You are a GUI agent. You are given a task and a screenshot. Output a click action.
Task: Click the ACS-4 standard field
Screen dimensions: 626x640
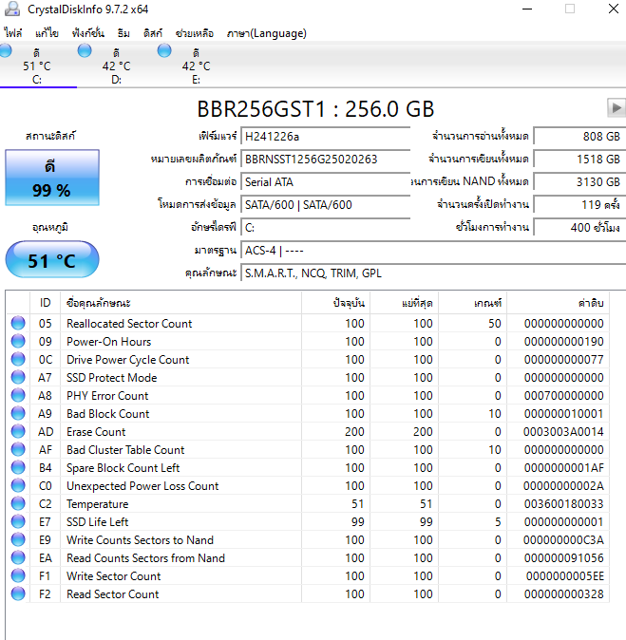click(433, 251)
